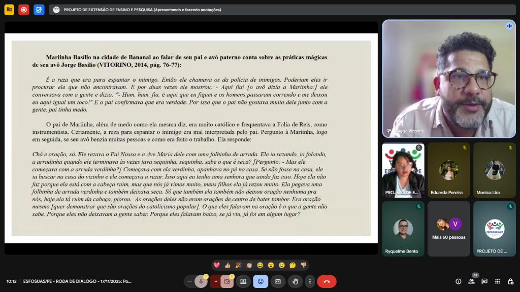Open audio settings ellipsis beside the microphone

189,281
